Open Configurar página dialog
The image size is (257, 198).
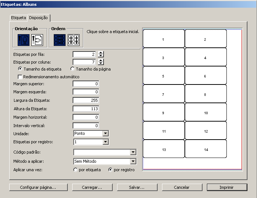click(38, 187)
